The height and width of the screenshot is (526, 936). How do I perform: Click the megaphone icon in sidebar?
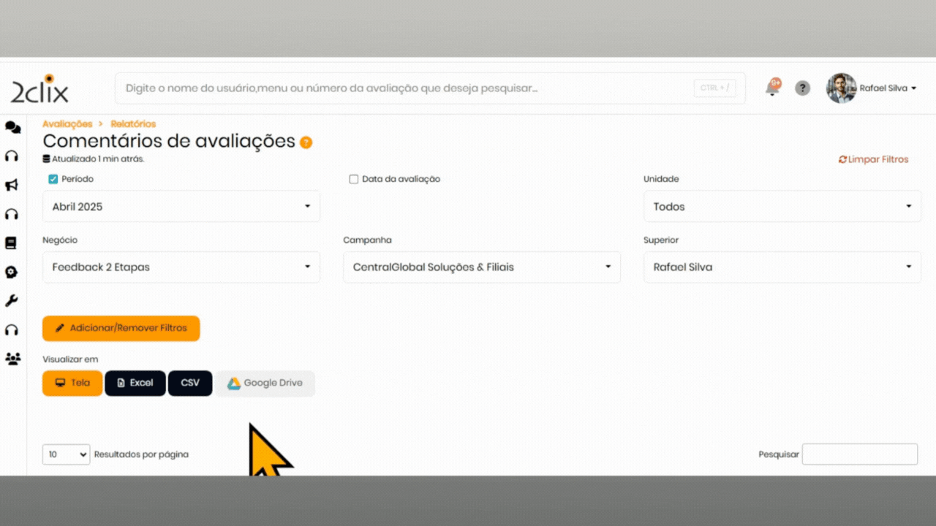point(12,186)
